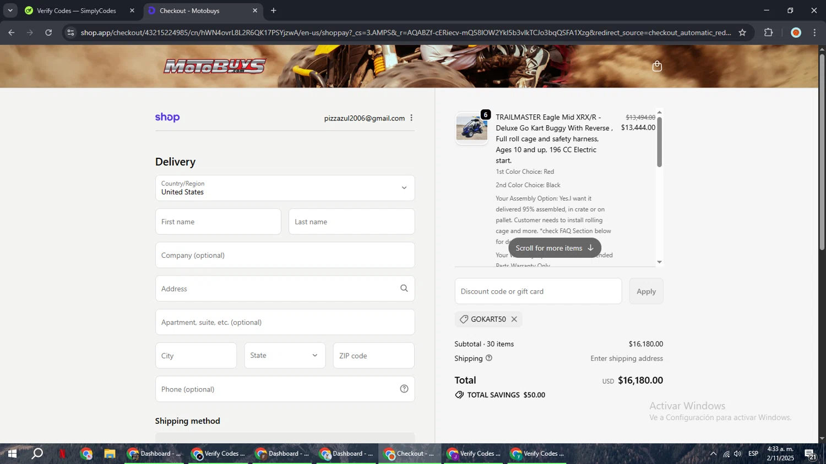Select the Checkout Motobuys tab
Screen dimensions: 826x464
[204, 10]
